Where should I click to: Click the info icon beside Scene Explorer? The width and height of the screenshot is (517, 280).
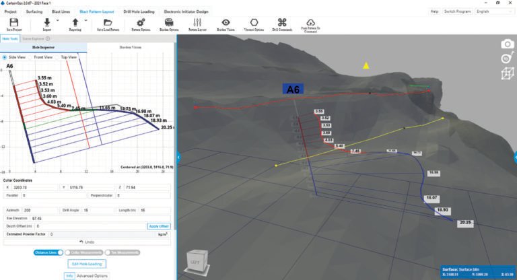48,38
